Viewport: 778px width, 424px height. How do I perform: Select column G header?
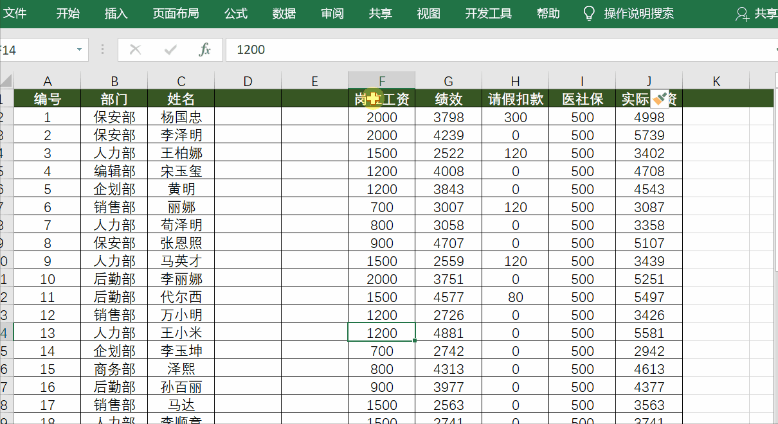coord(449,81)
